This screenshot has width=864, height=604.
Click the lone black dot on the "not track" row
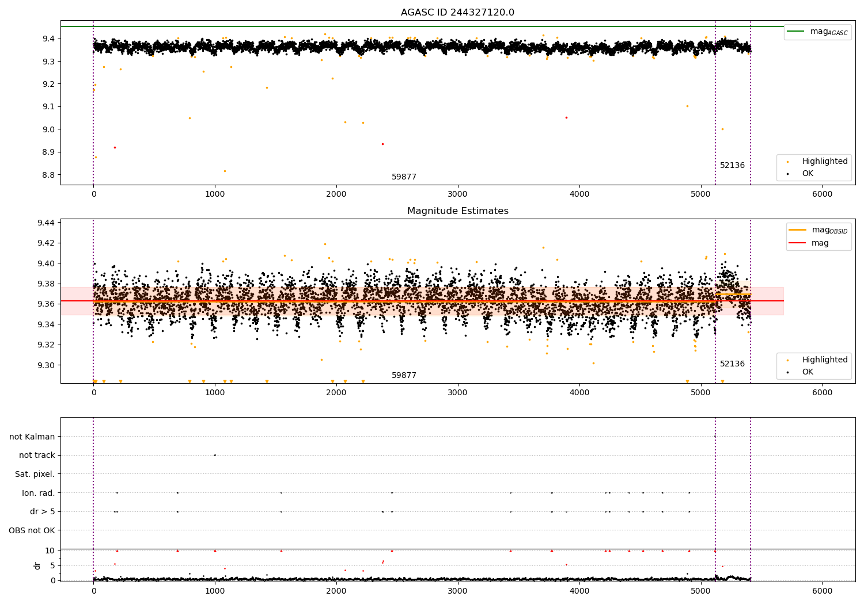[x=215, y=455]
